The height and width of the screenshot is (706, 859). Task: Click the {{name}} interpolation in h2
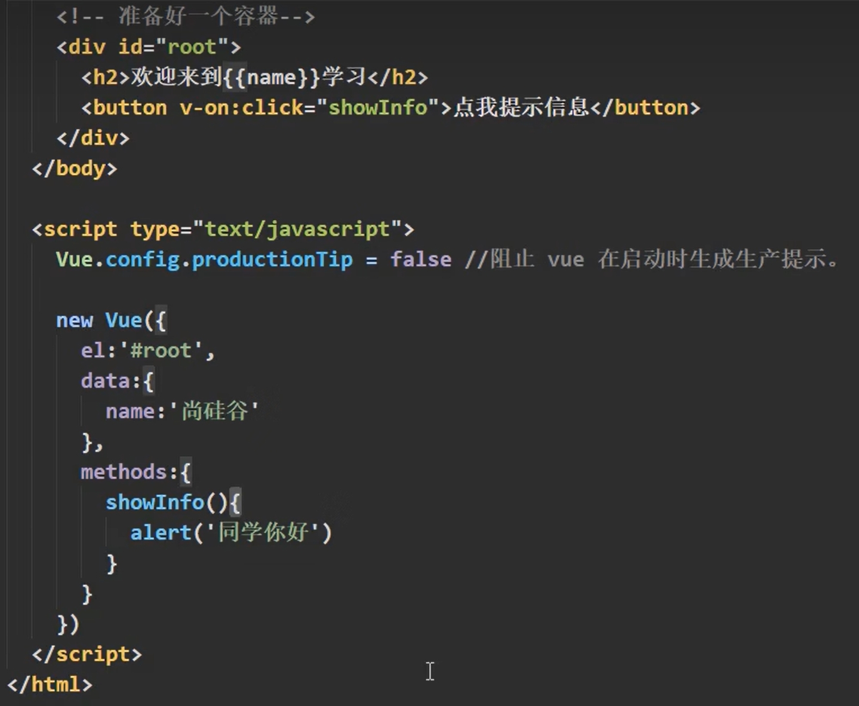(x=272, y=78)
